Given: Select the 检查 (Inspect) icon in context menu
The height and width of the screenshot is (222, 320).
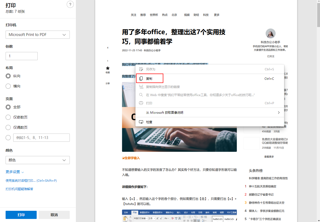Looking at the screenshot, I should tap(141, 122).
